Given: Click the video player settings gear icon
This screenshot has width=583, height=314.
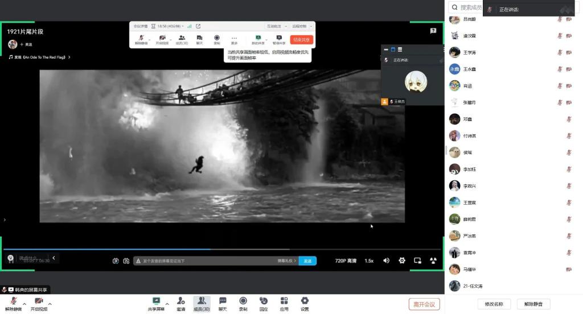Looking at the screenshot, I should [x=402, y=261].
